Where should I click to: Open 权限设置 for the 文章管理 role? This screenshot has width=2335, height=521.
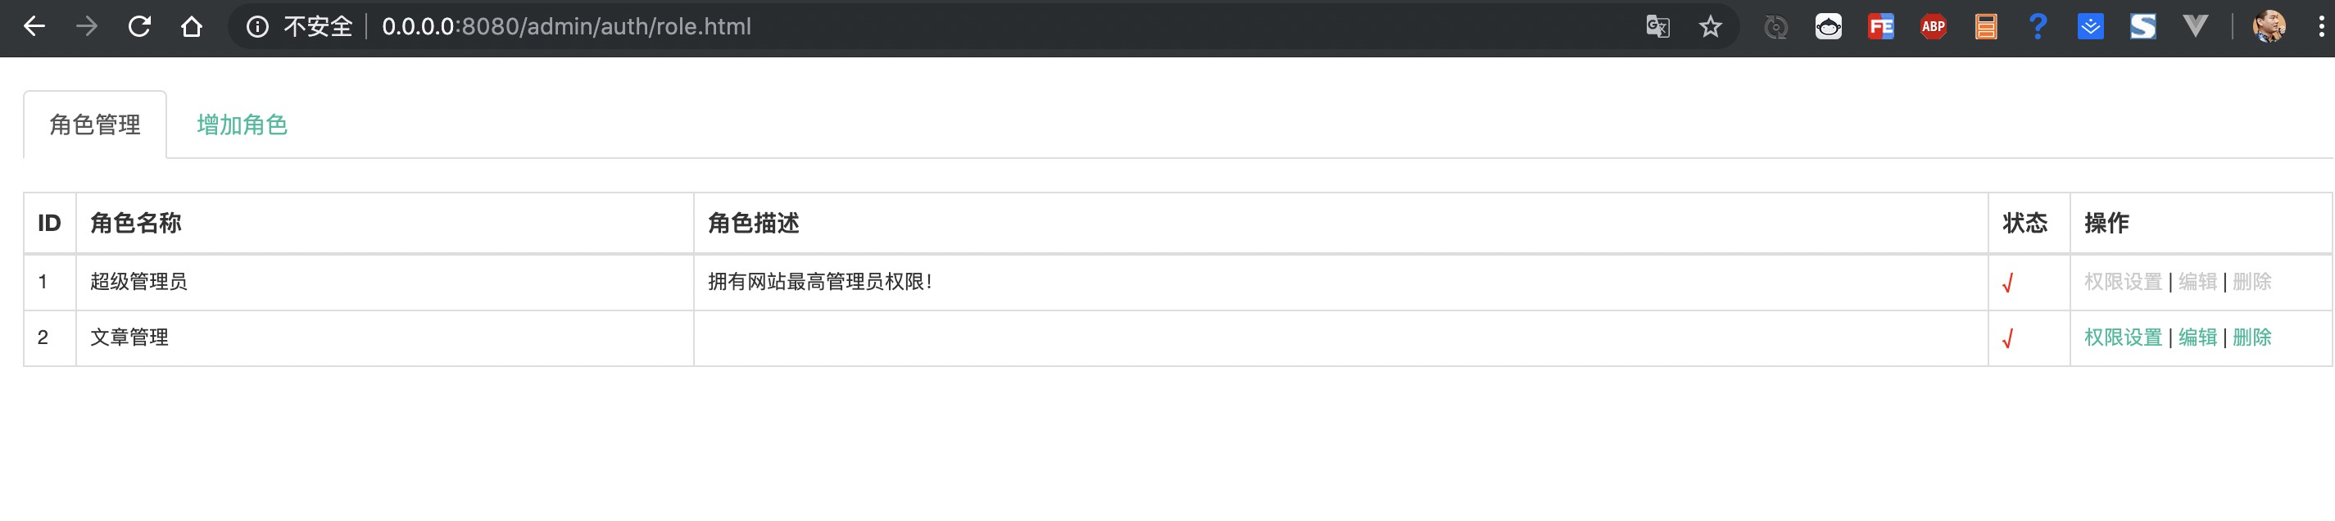coord(2123,338)
